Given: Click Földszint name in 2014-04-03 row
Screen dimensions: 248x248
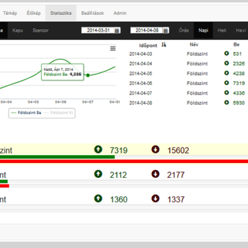Looking at the screenshot, I should (x=197, y=54).
